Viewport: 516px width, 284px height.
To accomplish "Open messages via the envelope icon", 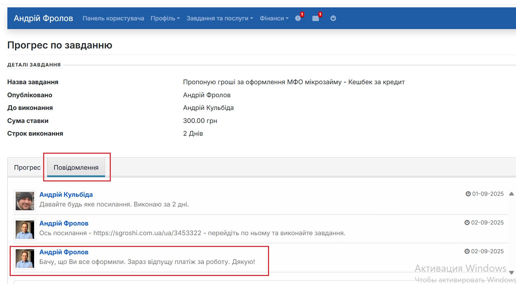I will point(316,18).
